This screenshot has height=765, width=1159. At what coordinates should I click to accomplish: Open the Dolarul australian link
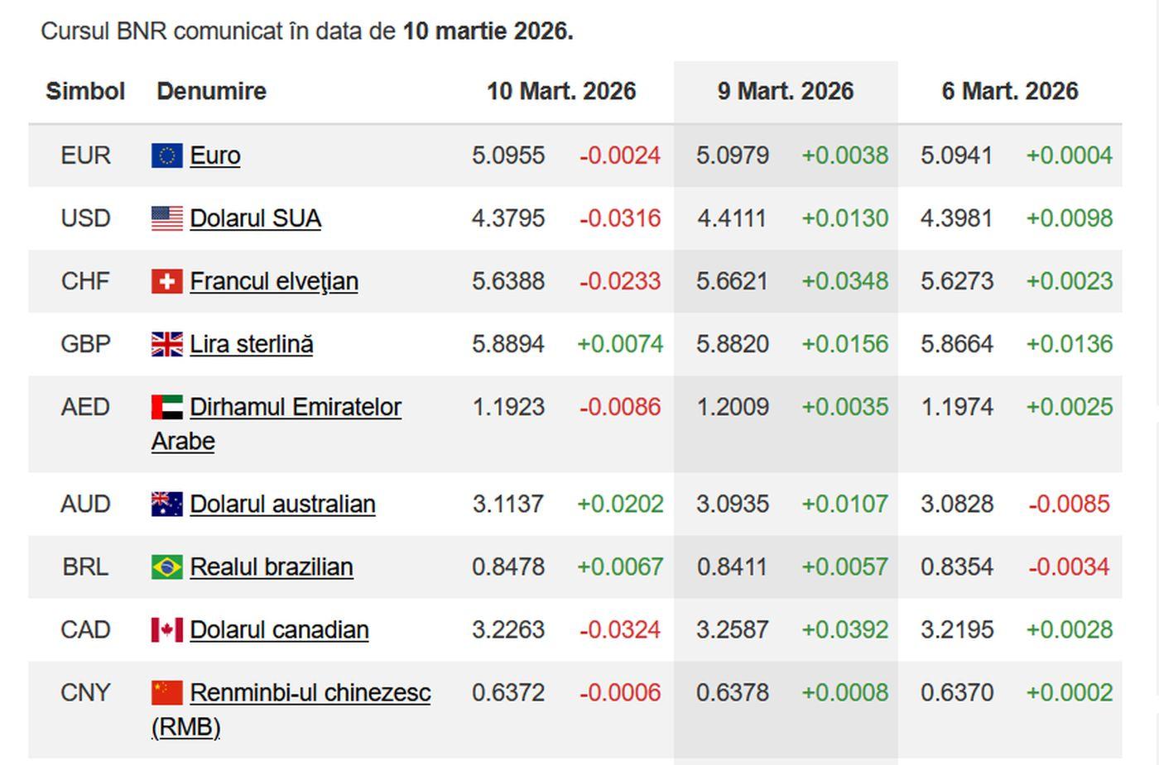point(282,504)
